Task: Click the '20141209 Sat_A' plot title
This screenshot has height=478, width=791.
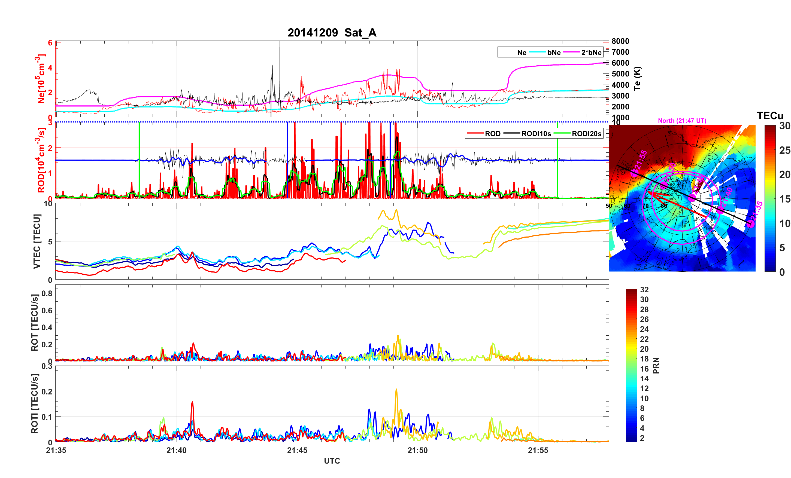Action: (x=332, y=33)
